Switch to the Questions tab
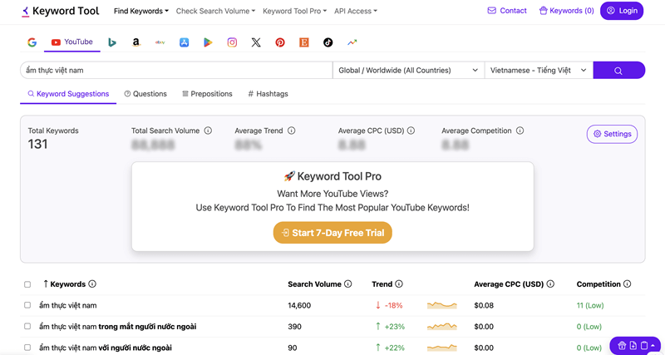 click(145, 94)
